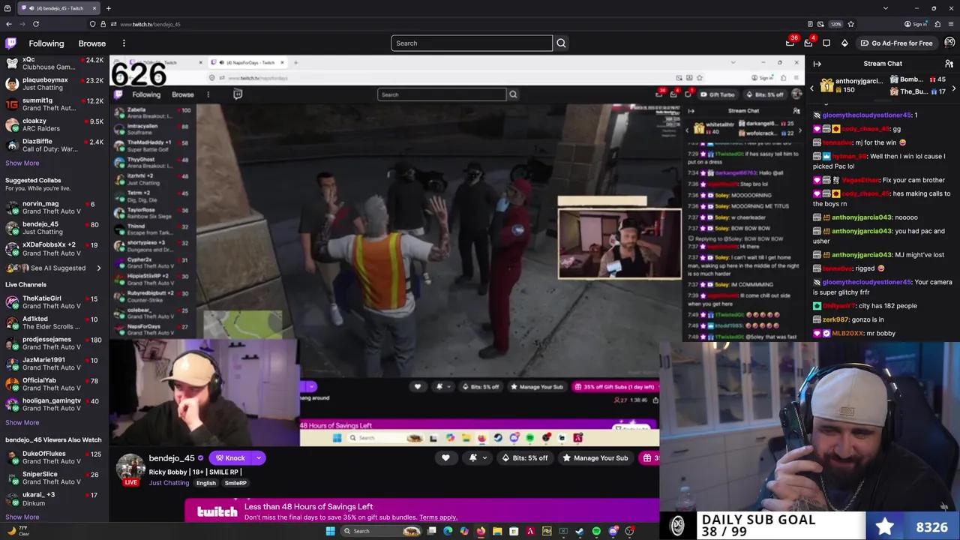Open TheKatieGirl live channel

coord(54,302)
